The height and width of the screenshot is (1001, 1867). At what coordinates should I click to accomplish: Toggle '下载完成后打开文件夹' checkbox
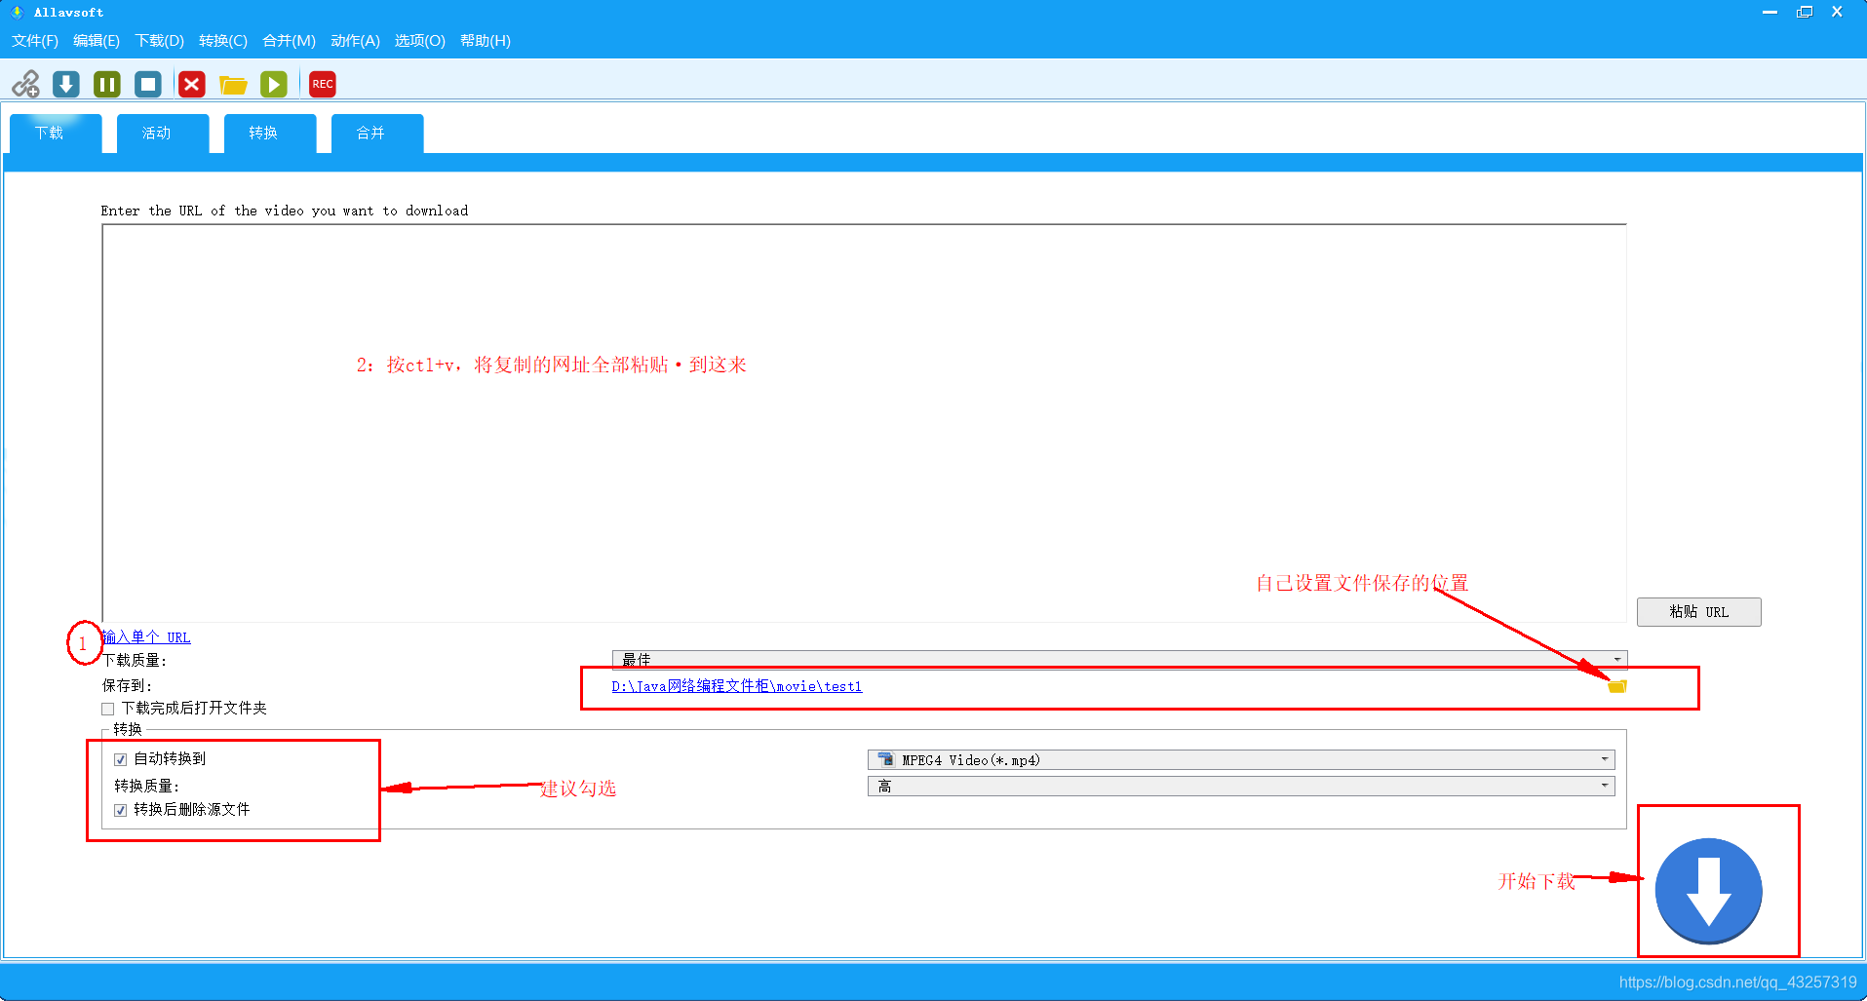pos(108,709)
